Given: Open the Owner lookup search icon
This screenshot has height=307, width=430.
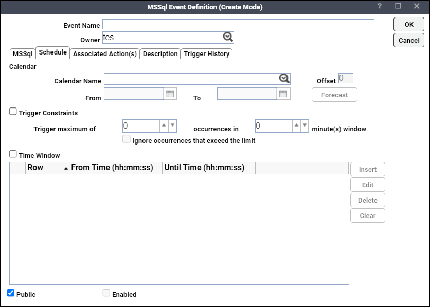Looking at the screenshot, I should (x=228, y=37).
